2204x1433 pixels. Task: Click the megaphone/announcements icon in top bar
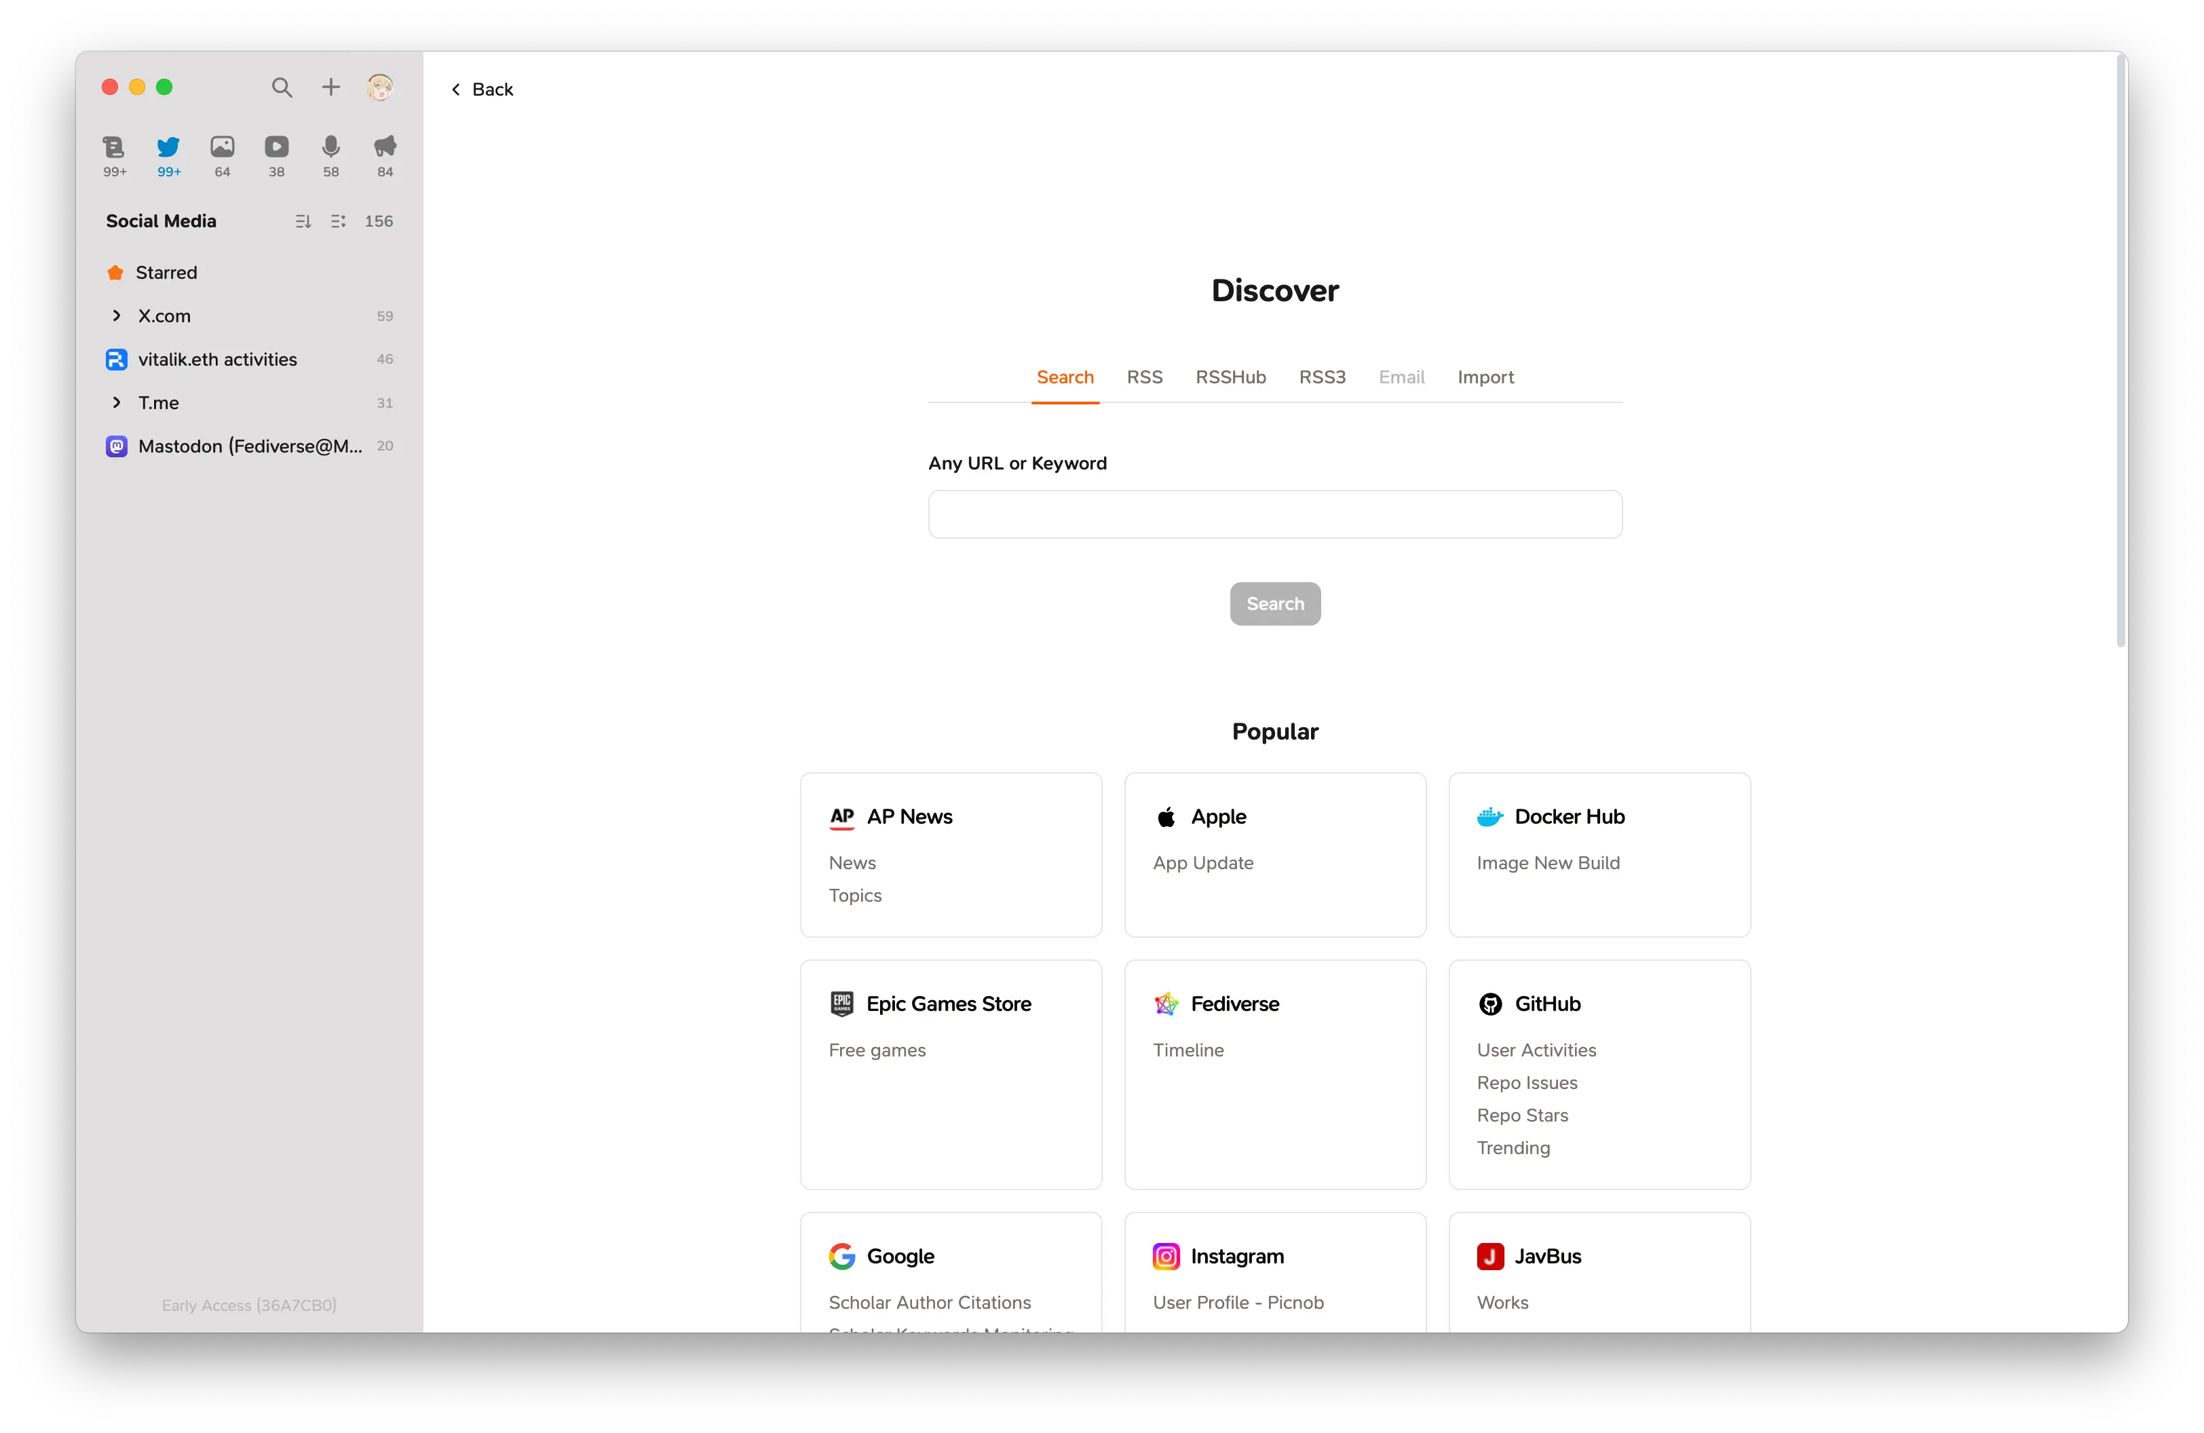(384, 146)
